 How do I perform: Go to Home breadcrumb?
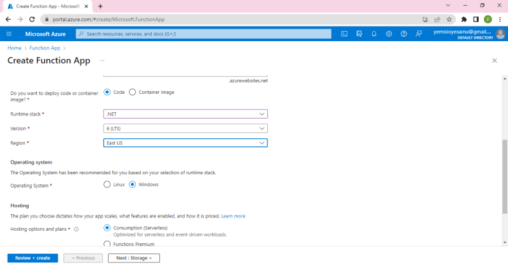point(14,48)
